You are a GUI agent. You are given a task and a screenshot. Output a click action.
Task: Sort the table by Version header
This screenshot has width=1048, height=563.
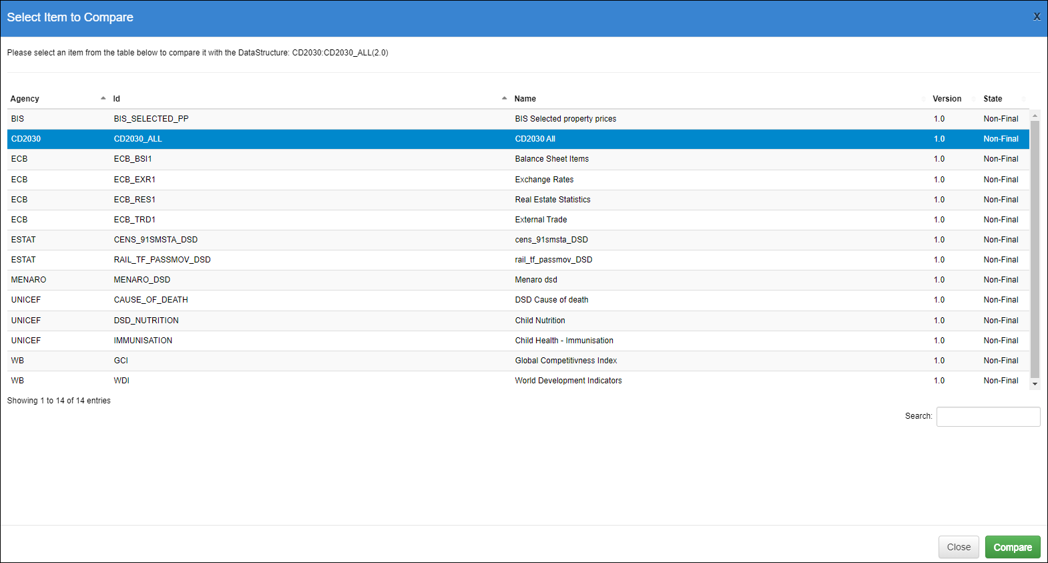pos(947,99)
